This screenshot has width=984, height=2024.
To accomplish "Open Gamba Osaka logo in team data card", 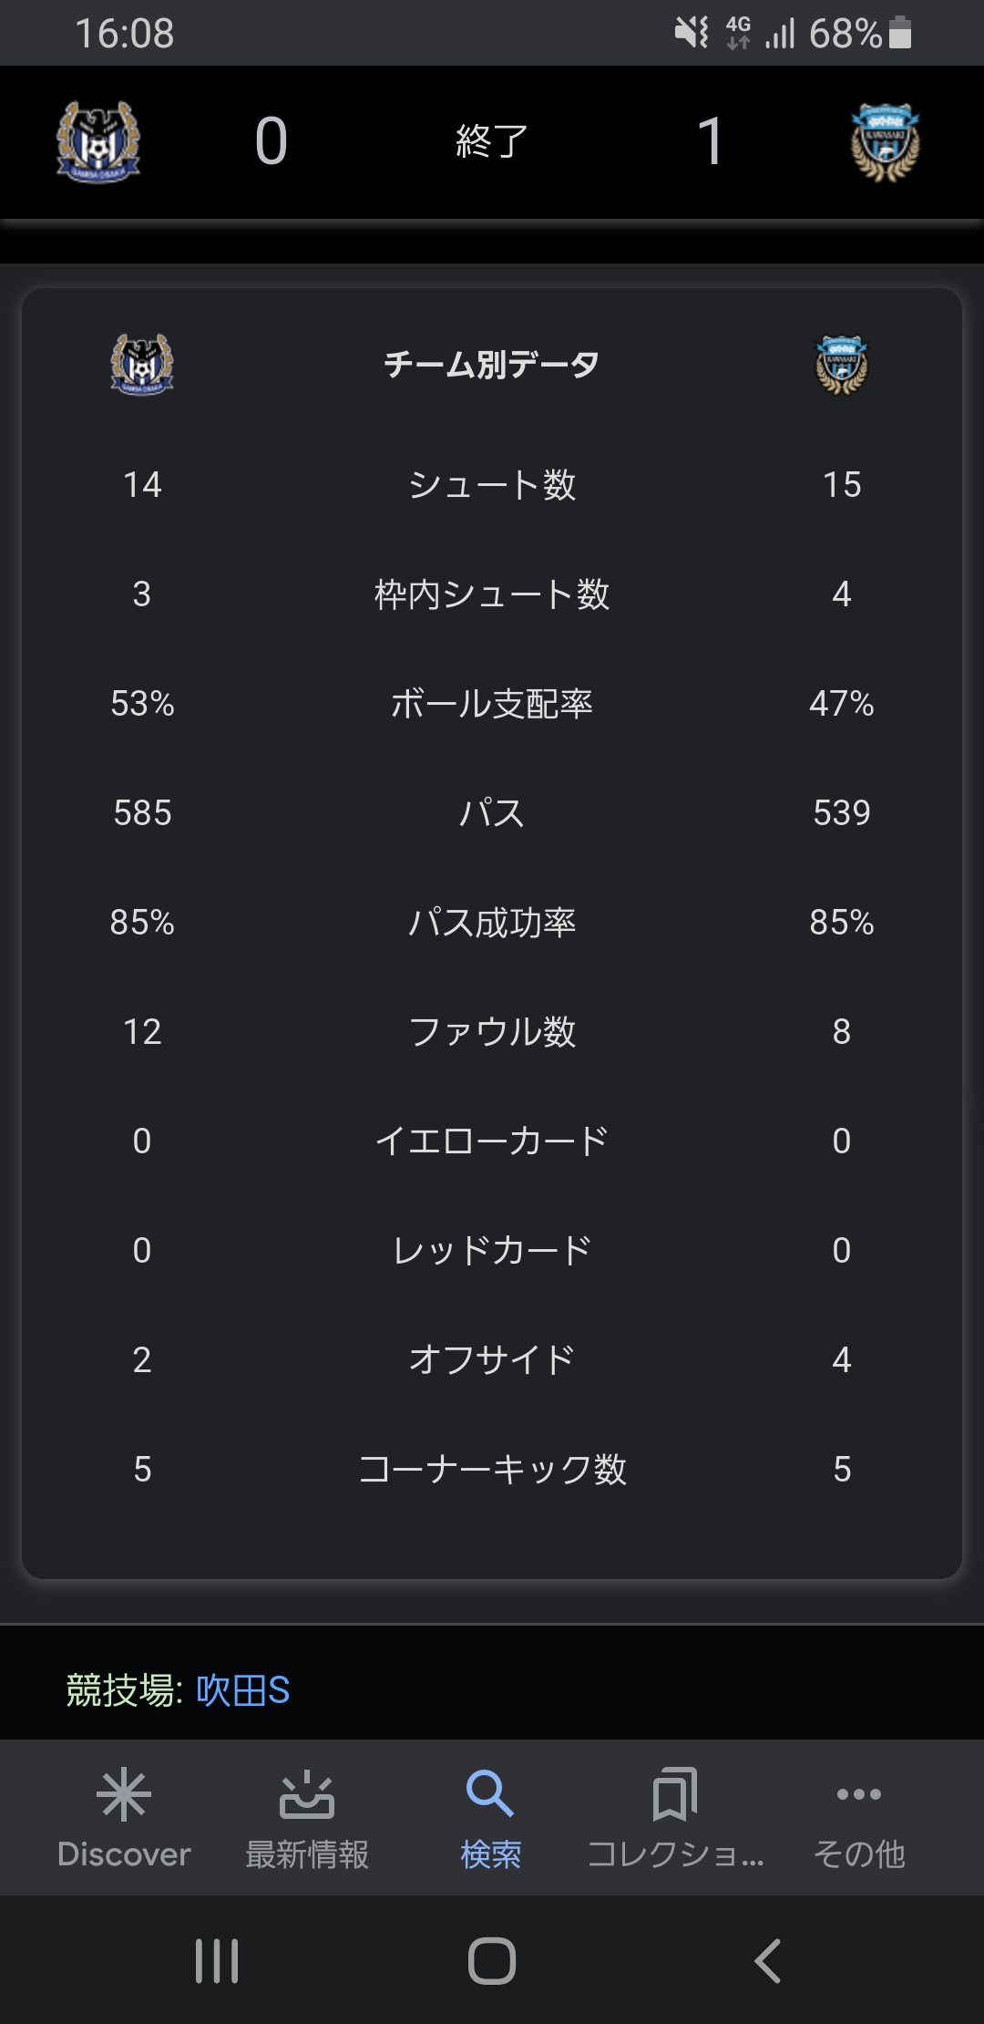I will coord(142,364).
